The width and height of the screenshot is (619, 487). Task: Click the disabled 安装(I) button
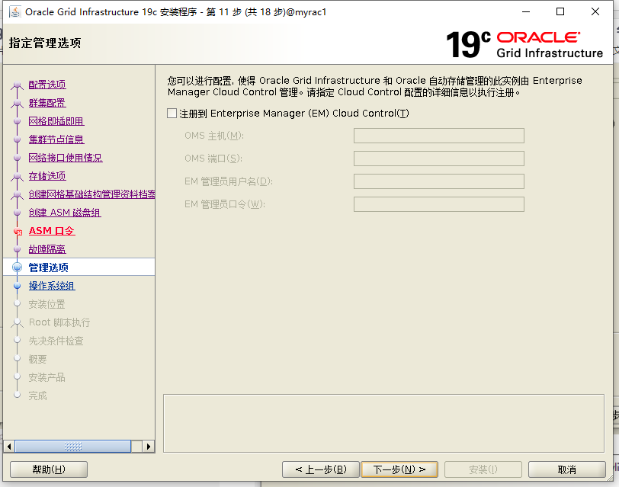[483, 469]
